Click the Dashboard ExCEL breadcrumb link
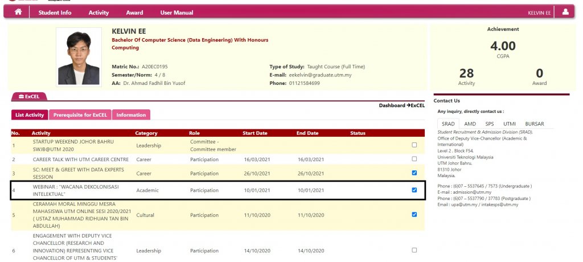Screen dimensions: 583x262 (401, 105)
